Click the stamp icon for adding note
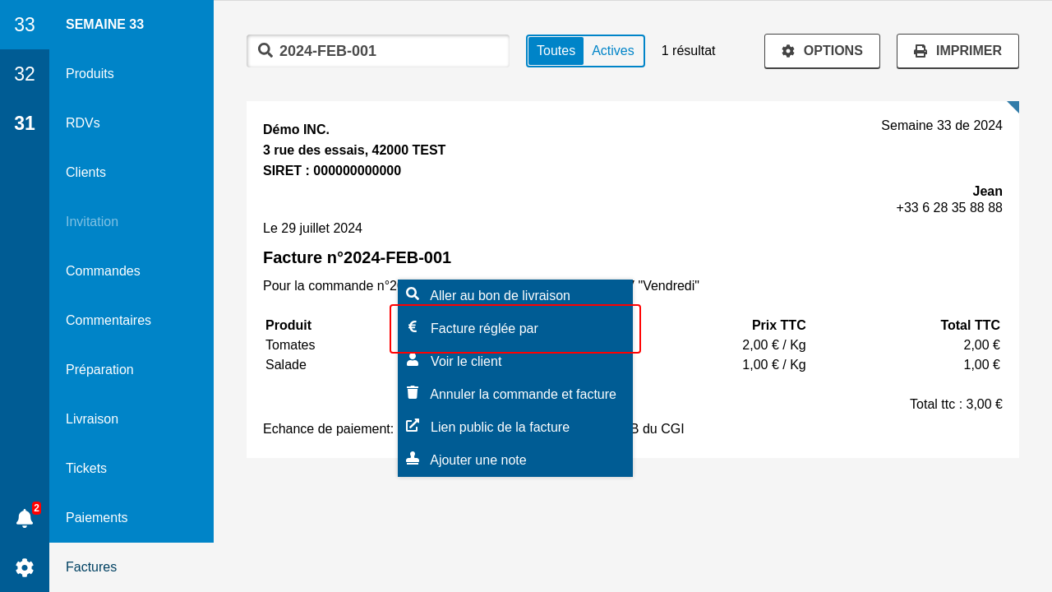 (413, 459)
